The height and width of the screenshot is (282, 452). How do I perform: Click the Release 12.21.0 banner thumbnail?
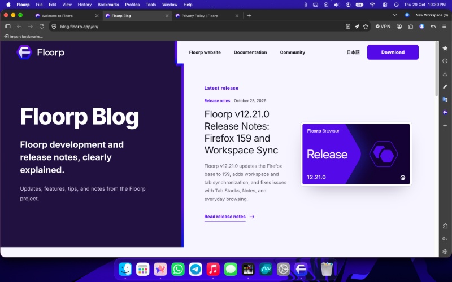[x=356, y=154]
